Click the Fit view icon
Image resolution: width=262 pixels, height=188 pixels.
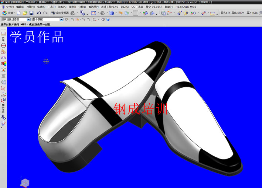click(x=93, y=13)
